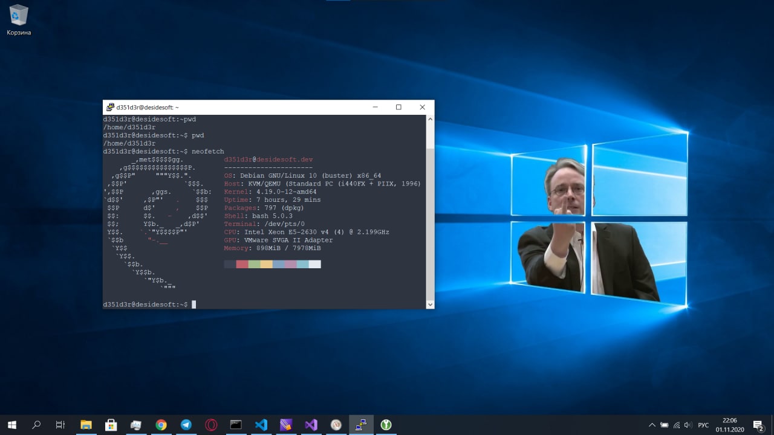Click the cursor at the last shell prompt
Viewport: 774px width, 435px height.
pyautogui.click(x=194, y=304)
